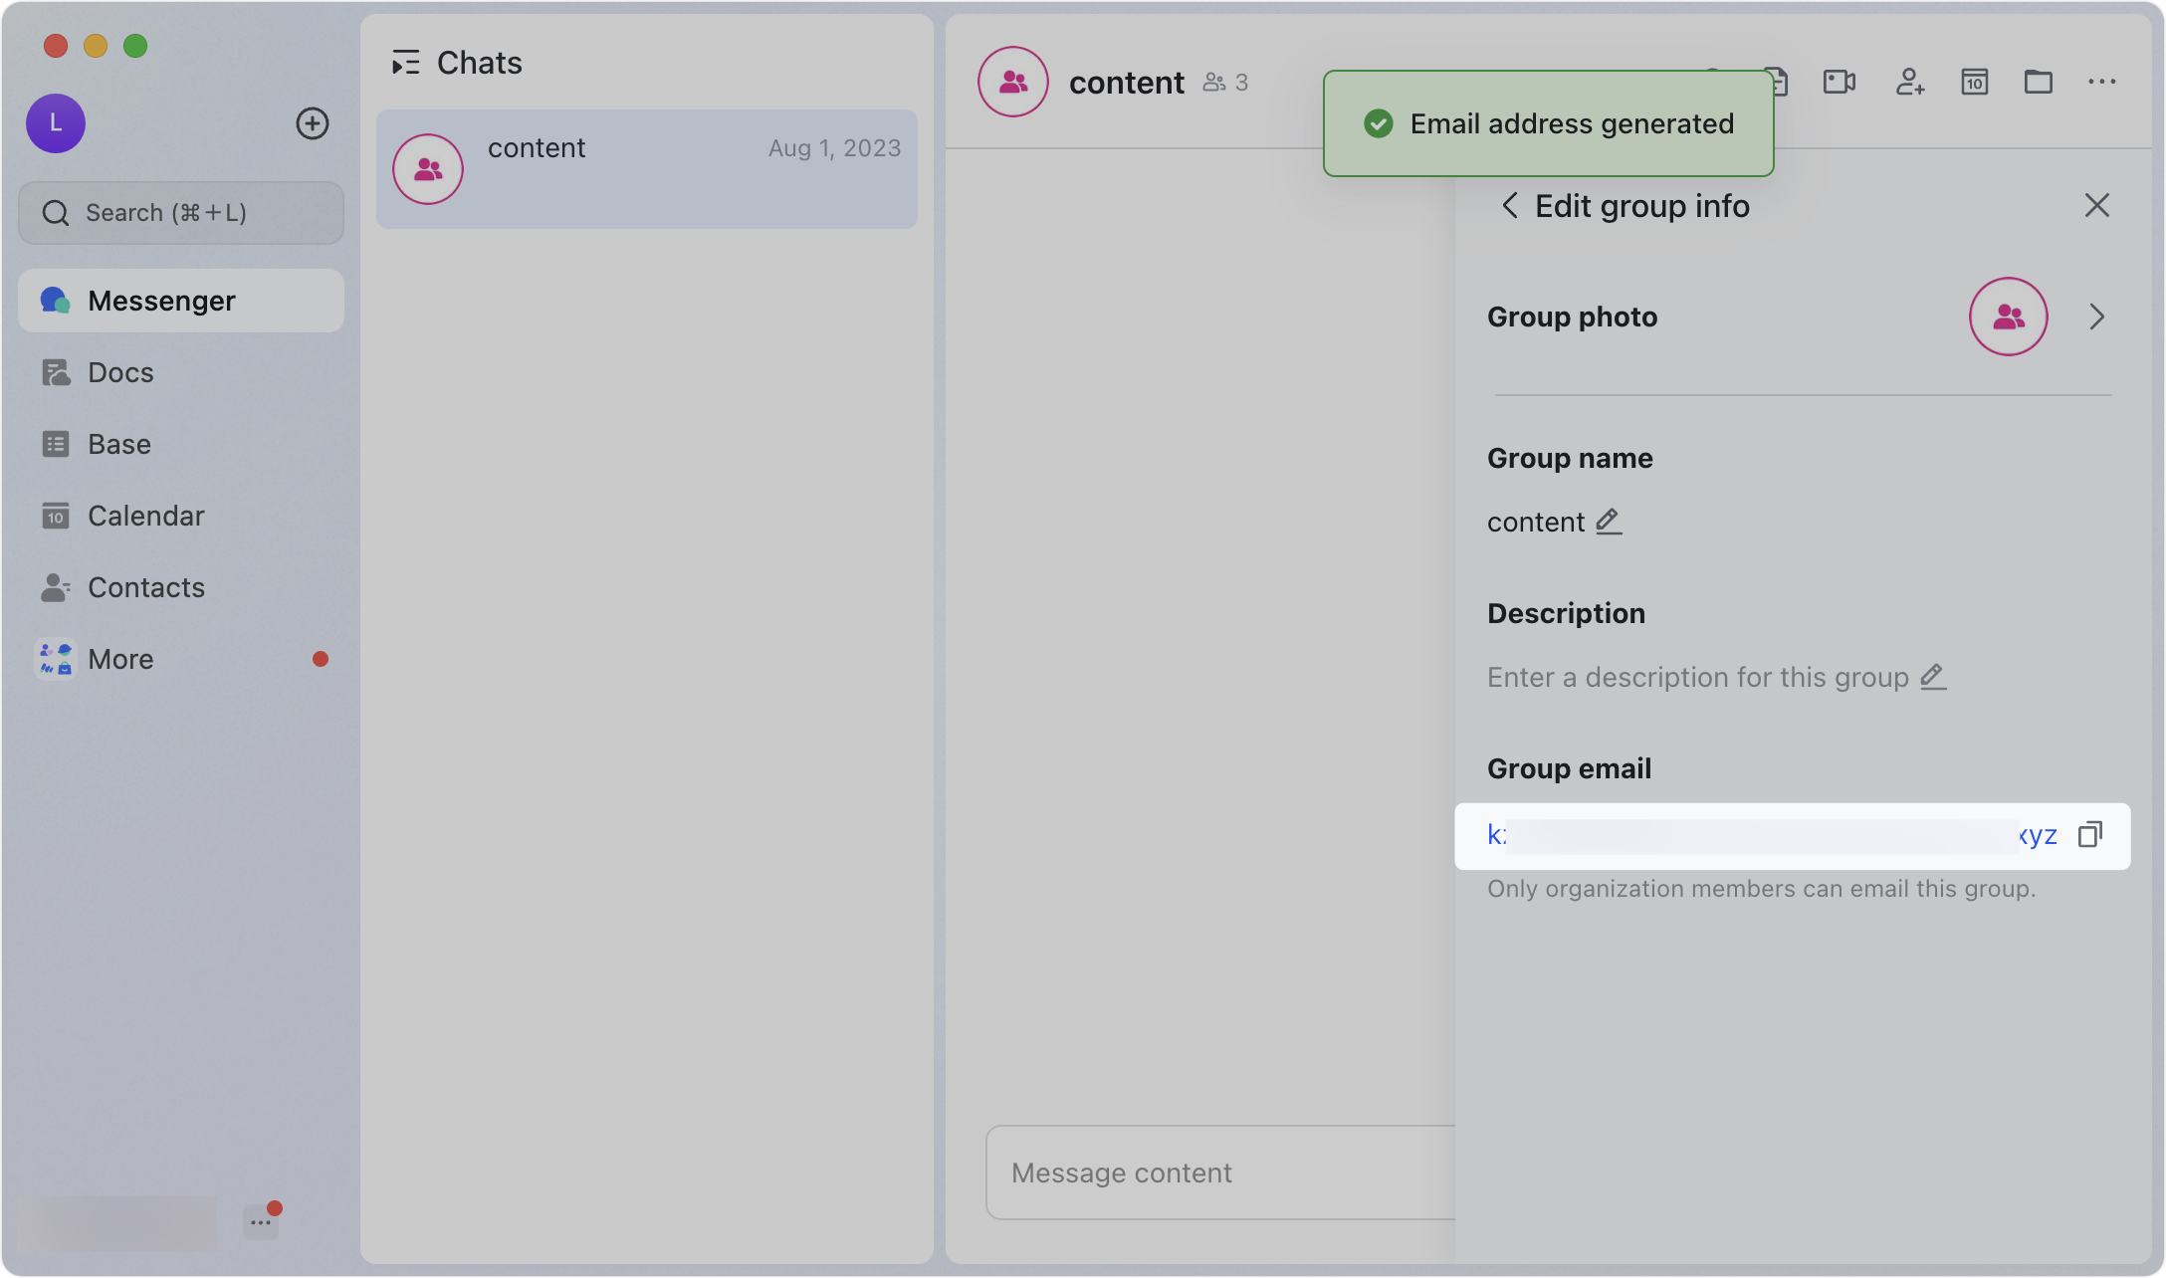
Task: Open the group files folder icon
Action: point(2039,82)
